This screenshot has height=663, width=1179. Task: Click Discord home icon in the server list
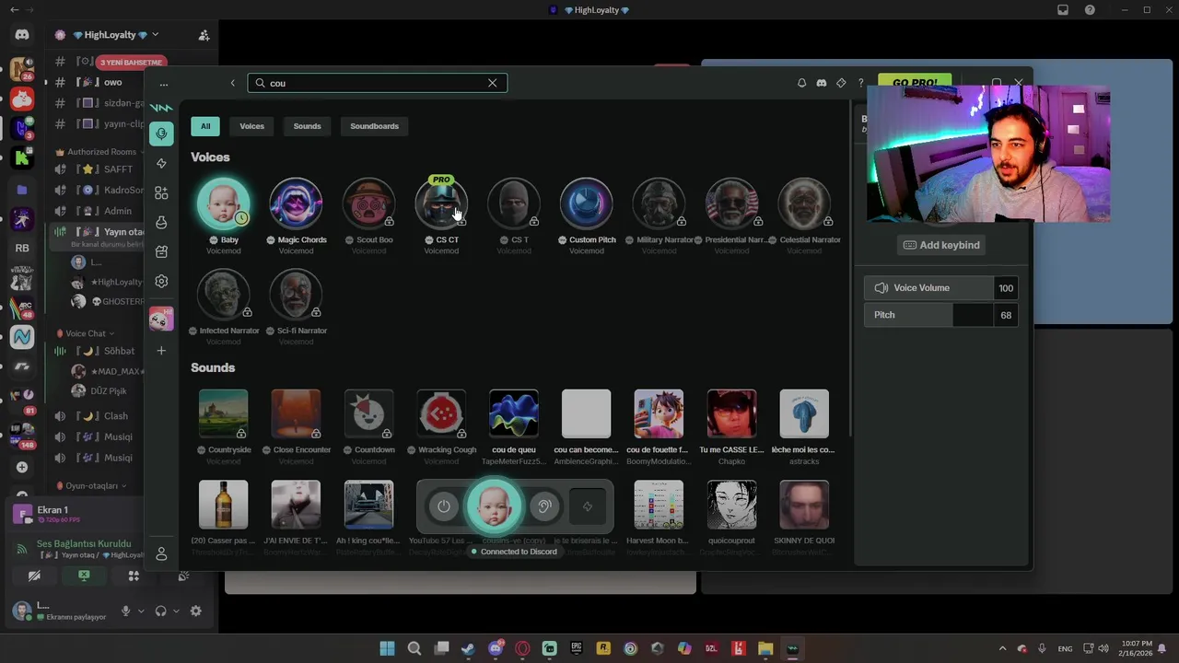coord(22,35)
